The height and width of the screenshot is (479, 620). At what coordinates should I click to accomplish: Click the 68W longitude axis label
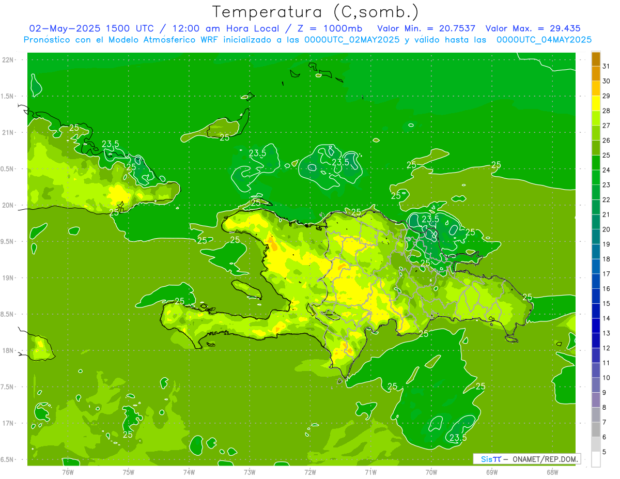552,472
